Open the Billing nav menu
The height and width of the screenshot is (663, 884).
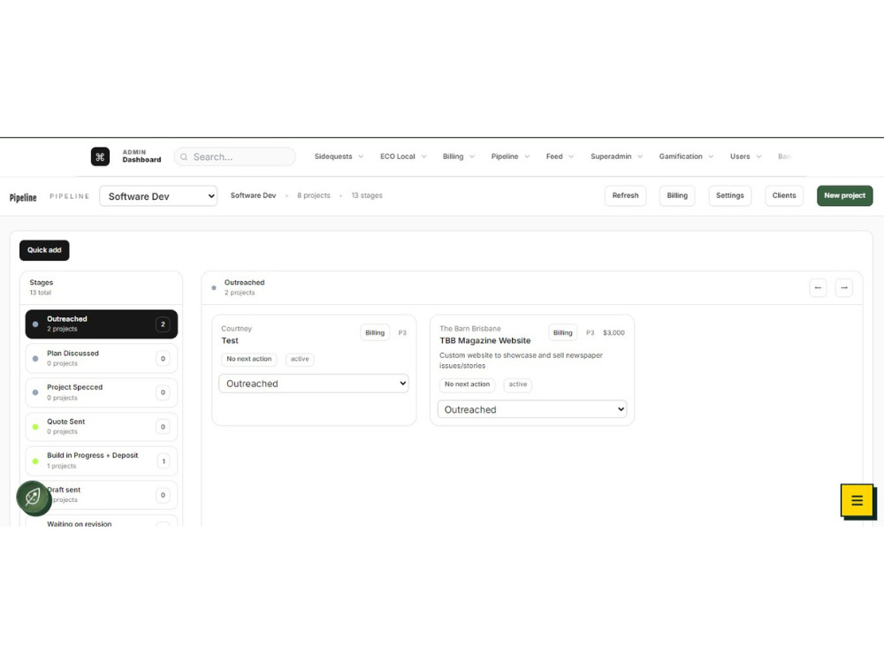(x=458, y=156)
